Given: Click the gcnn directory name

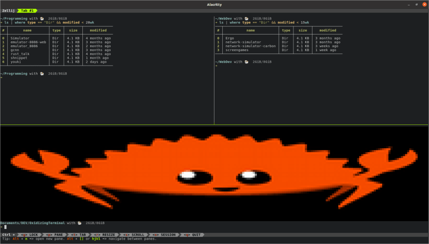Looking at the screenshot, I should [x=15, y=50].
